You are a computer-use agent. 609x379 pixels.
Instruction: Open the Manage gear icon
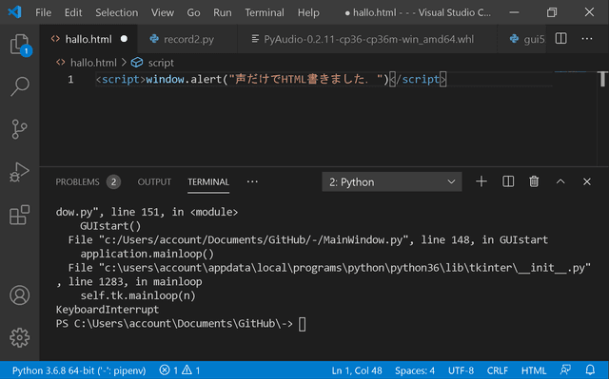19,338
